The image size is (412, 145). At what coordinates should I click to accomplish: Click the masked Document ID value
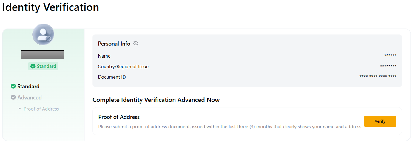click(378, 77)
